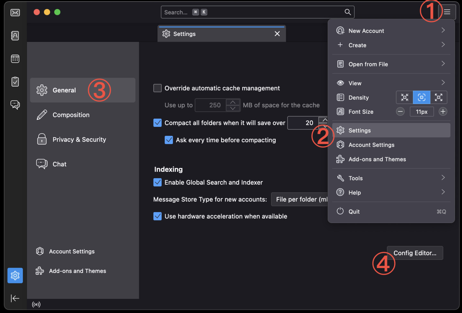Viewport: 462px width, 313px height.
Task: Select Account Settings in the app menu
Action: [x=371, y=145]
